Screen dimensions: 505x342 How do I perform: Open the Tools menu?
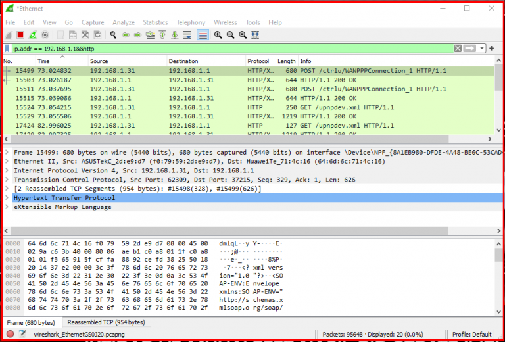(252, 22)
